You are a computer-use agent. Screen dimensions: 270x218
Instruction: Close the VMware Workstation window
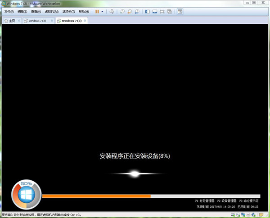tap(263, 3)
